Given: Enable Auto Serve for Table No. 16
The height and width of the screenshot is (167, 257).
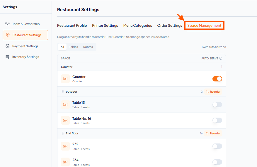Looking at the screenshot, I should [x=217, y=120].
